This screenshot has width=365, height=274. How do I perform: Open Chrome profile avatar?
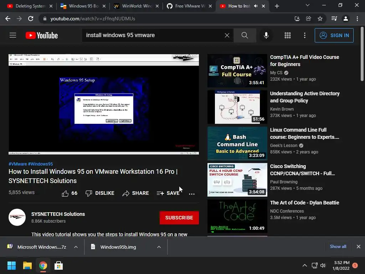point(346,19)
